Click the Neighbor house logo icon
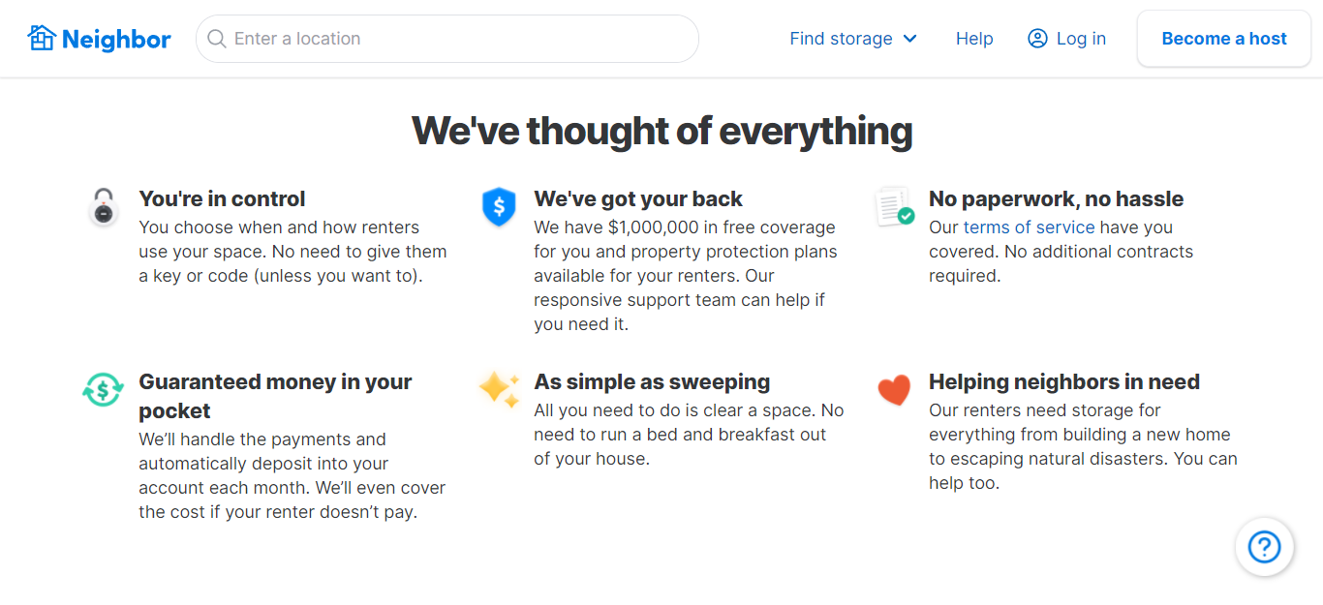This screenshot has width=1323, height=605. [x=42, y=39]
